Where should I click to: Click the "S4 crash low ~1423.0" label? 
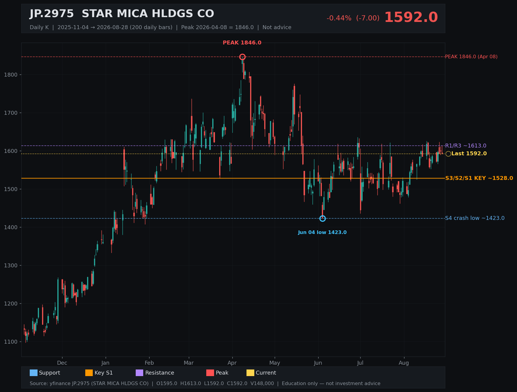click(475, 218)
